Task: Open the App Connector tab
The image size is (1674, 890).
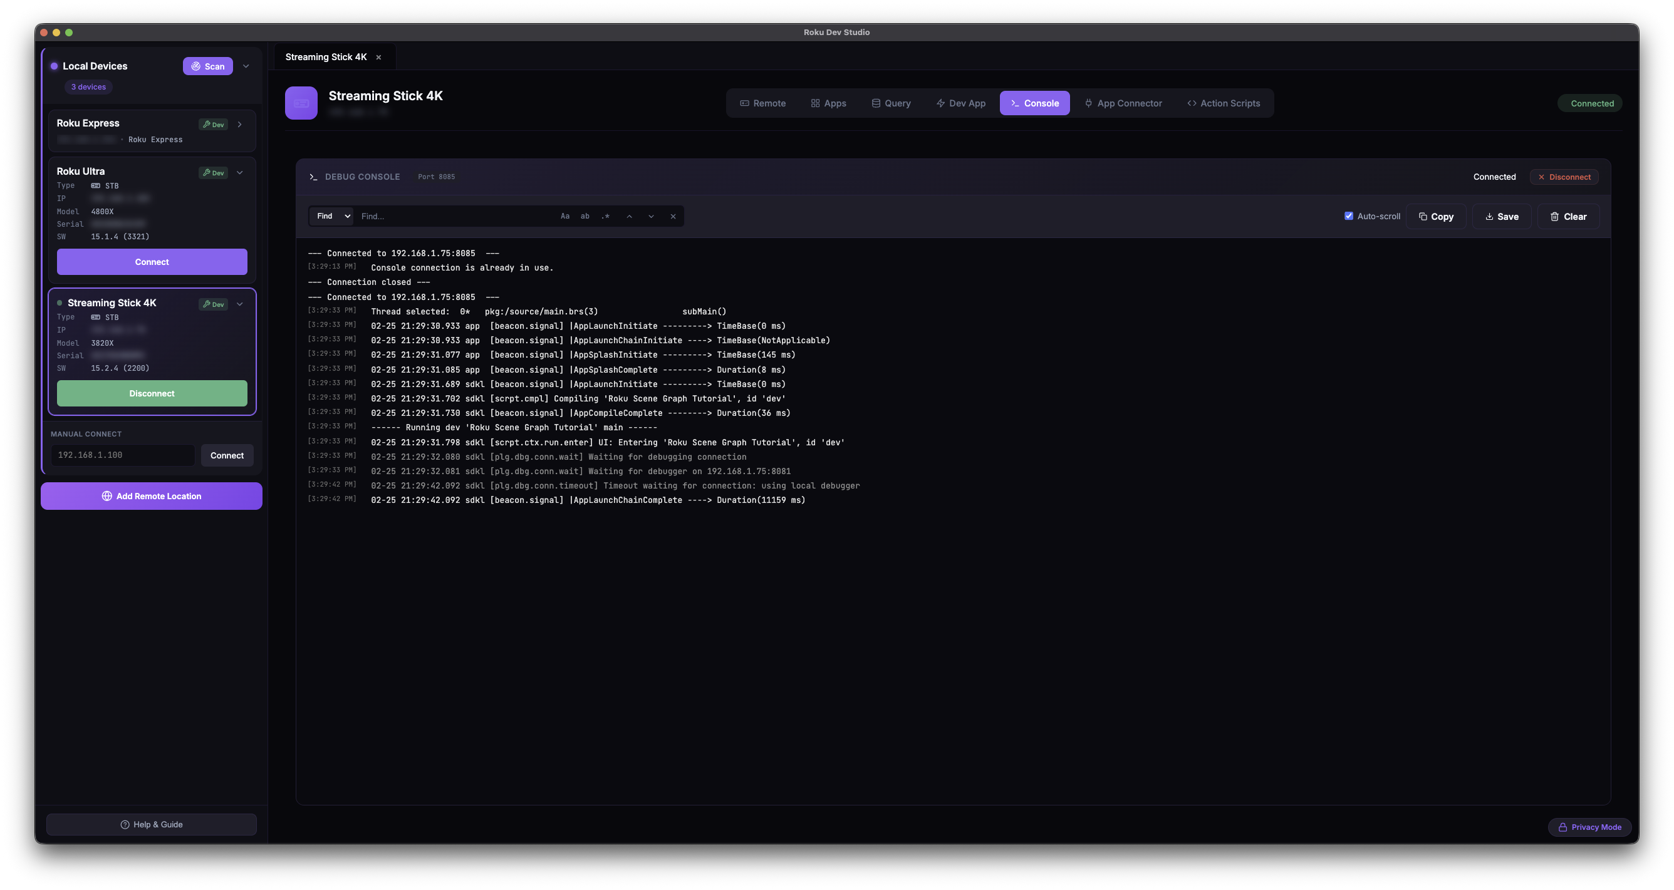Action: (1123, 103)
